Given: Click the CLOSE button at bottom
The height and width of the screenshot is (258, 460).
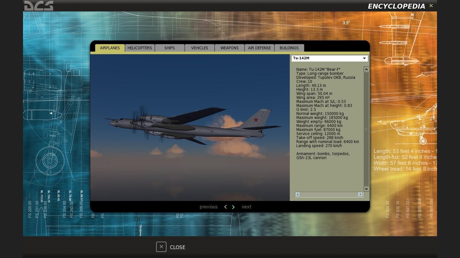Looking at the screenshot, I should click(171, 247).
